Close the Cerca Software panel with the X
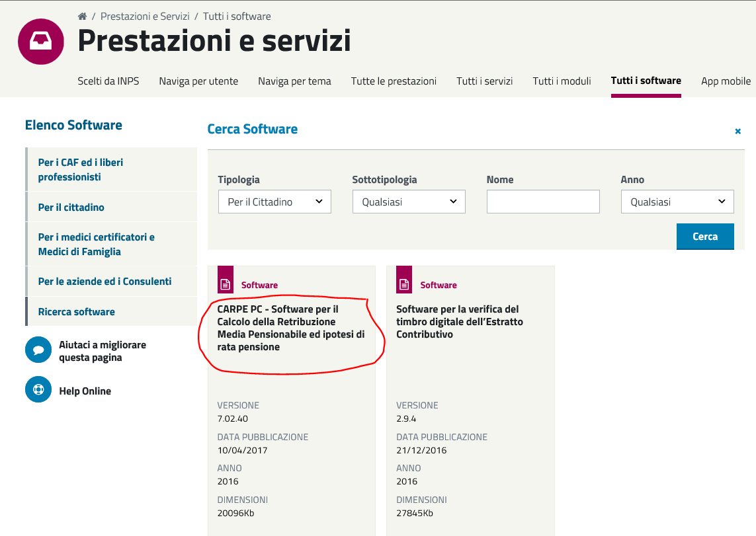 [737, 132]
